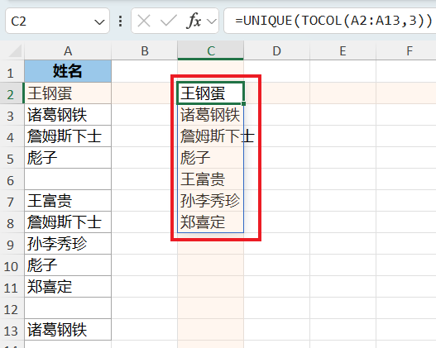Click cell A3 containing 诸葛钢铁

tap(68, 114)
